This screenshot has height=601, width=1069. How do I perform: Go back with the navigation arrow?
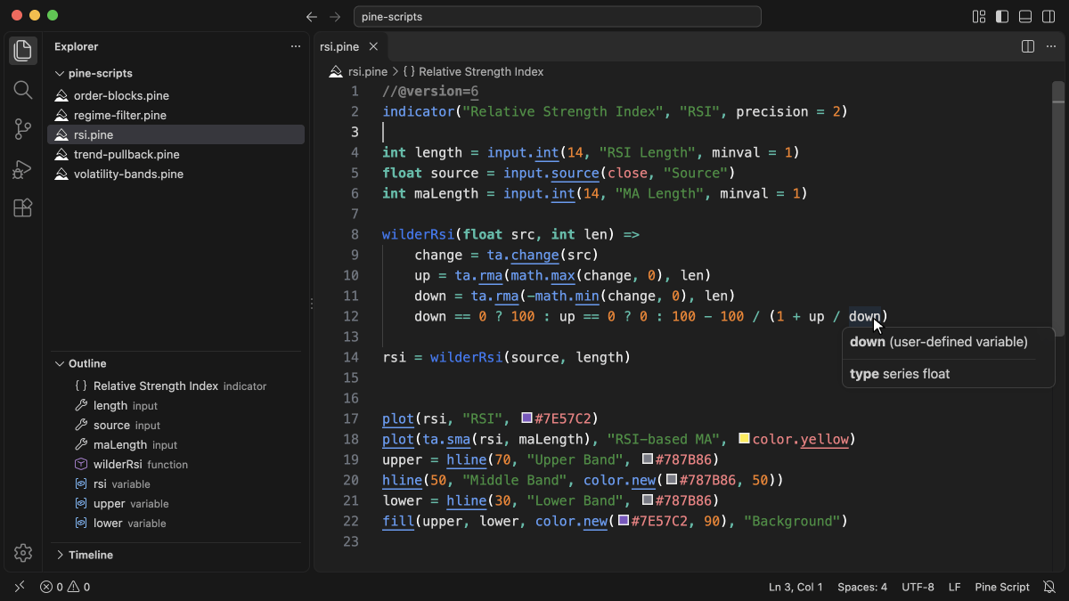tap(312, 17)
